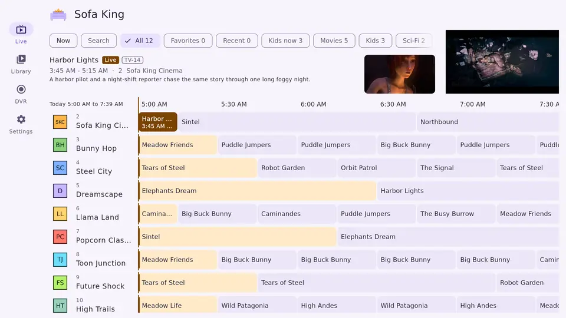
Task: Select Elephants Dream on Popcorn Classics
Action: pyautogui.click(x=448, y=237)
